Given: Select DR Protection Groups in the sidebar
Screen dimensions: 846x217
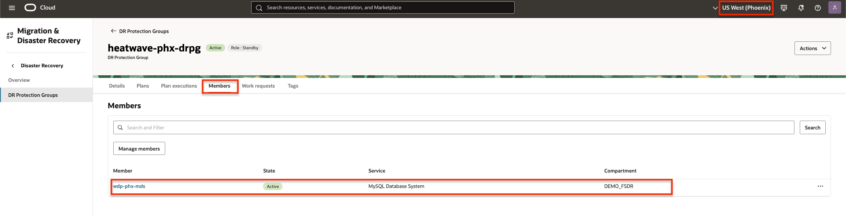Looking at the screenshot, I should [46, 95].
